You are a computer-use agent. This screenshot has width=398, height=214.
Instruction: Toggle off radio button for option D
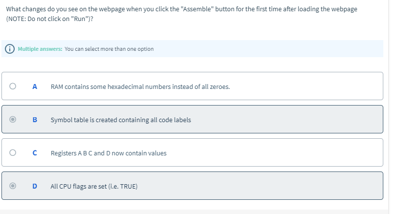[13, 186]
